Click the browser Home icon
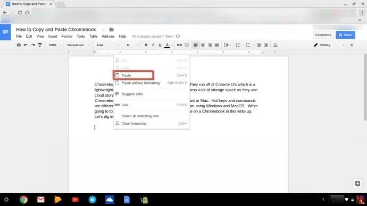The height and width of the screenshot is (206, 367). (x=27, y=13)
